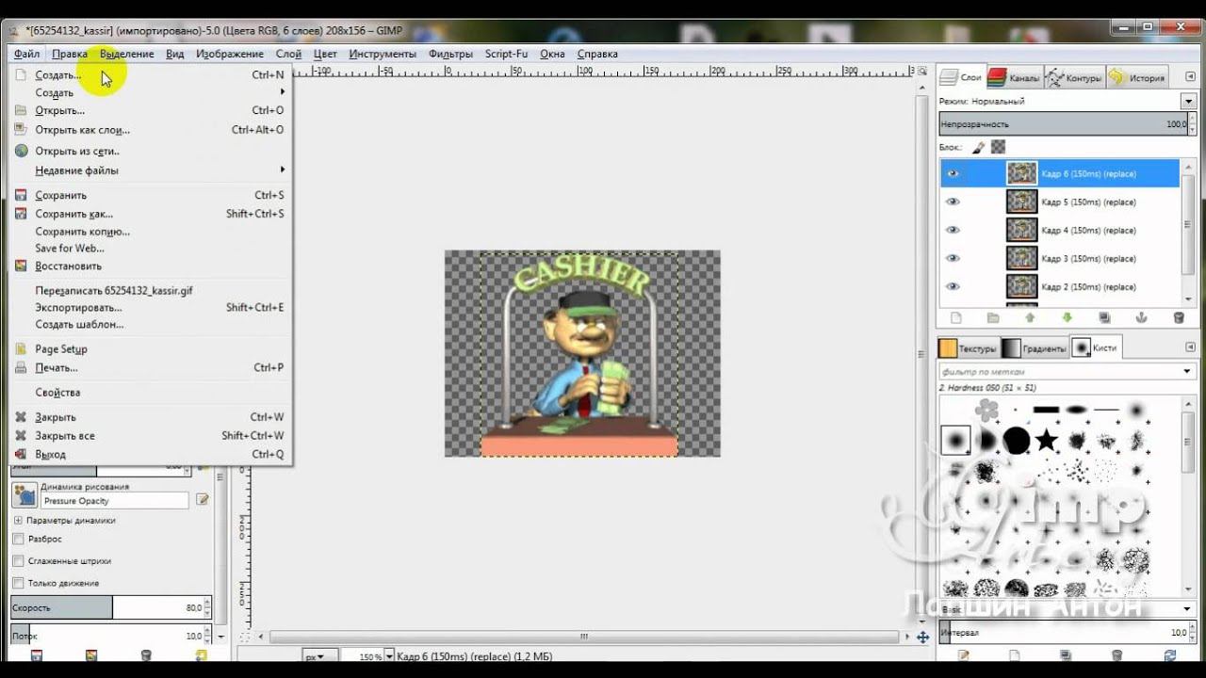Enable the Разброс checkbox

[18, 539]
